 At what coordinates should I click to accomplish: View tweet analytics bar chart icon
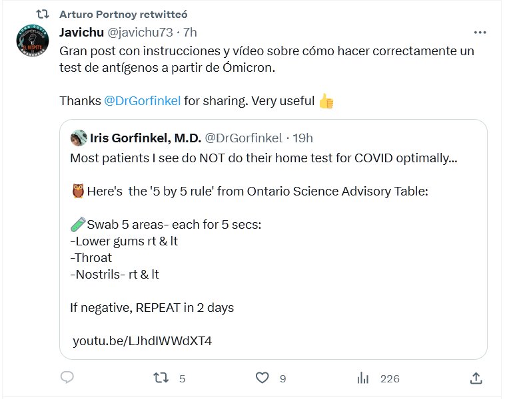(363, 378)
